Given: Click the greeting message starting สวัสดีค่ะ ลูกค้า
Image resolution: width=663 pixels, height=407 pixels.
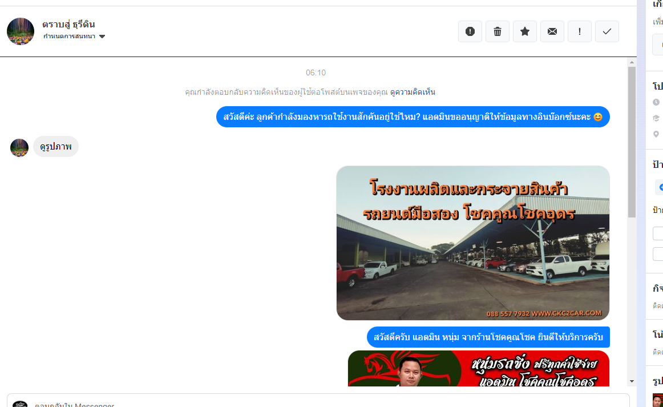Looking at the screenshot, I should click(413, 117).
